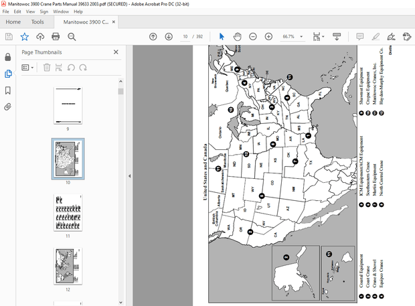Select page 12 thumbnail
This screenshot has height=306, width=415.
pyautogui.click(x=68, y=266)
